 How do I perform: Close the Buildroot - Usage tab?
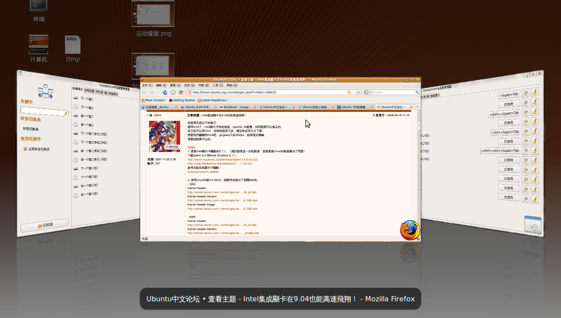pos(255,107)
